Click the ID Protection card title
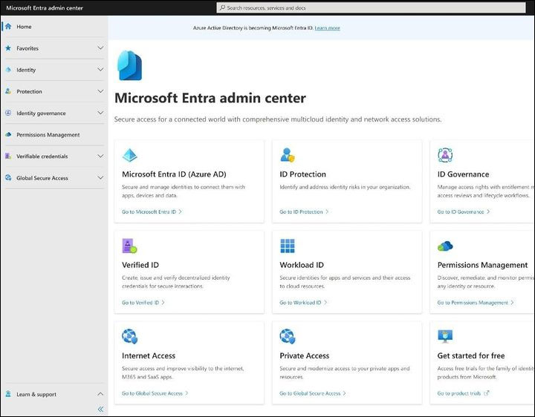Image resolution: width=535 pixels, height=417 pixels. 302,174
